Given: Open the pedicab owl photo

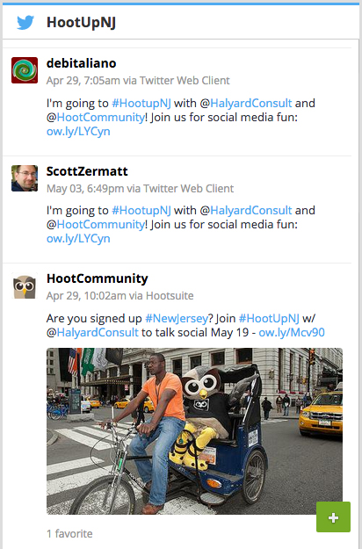Looking at the screenshot, I should (194, 431).
